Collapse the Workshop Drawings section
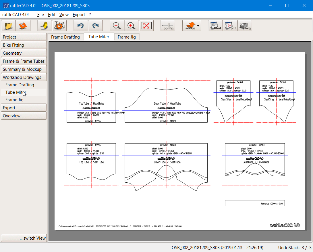This screenshot has height=252, width=313. (24, 77)
